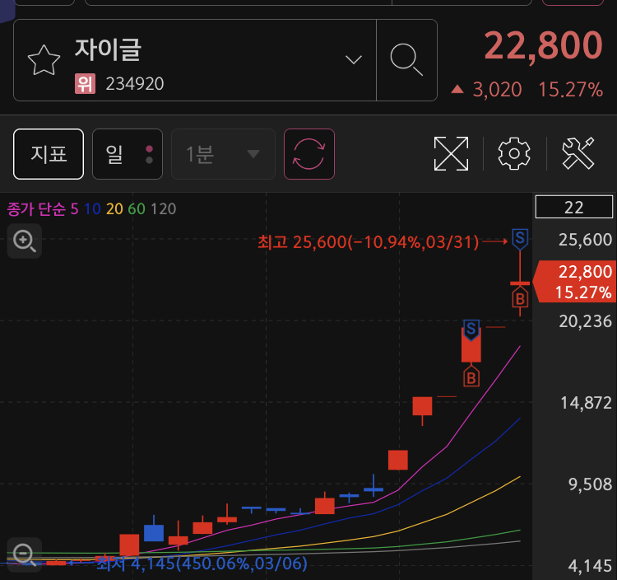Screen dimensions: 617x580
Task: Click the 최고 25,600 high annotation
Action: coord(368,242)
